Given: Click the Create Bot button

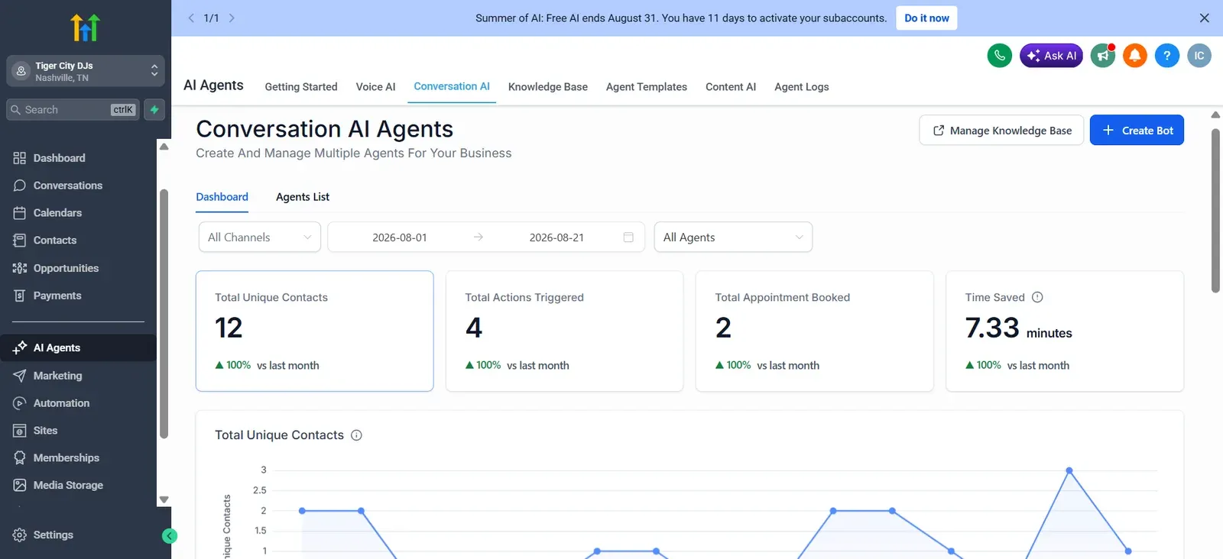Looking at the screenshot, I should [1137, 131].
